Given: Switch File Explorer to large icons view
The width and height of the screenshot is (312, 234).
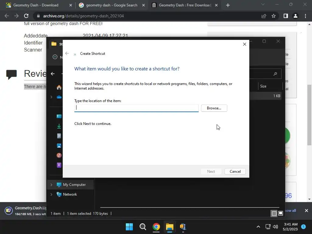Looking at the screenshot, I should pyautogui.click(x=281, y=214).
